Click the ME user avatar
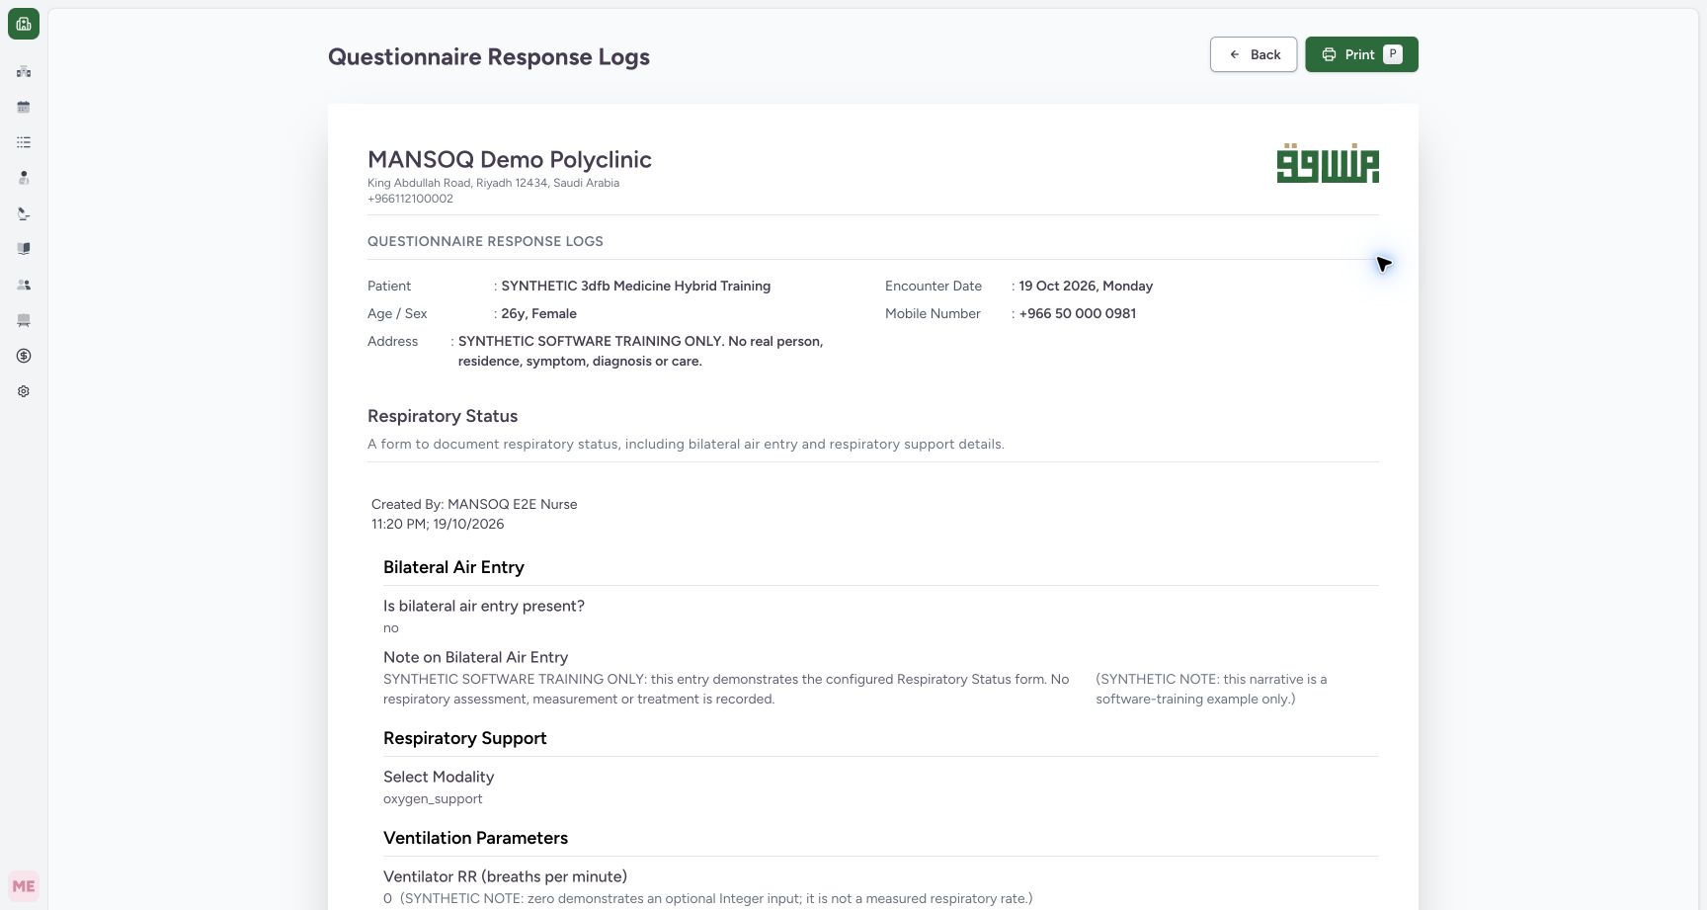This screenshot has height=910, width=1707. pyautogui.click(x=24, y=886)
